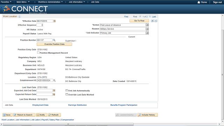Open Job Information breadcrumb menu
This screenshot has width=224, height=126.
click(x=77, y=2)
